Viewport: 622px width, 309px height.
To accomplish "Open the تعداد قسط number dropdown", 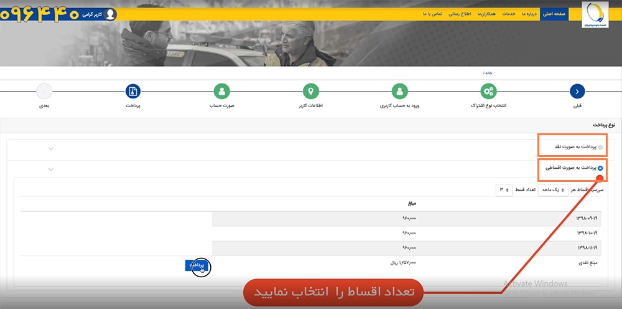I will 504,190.
